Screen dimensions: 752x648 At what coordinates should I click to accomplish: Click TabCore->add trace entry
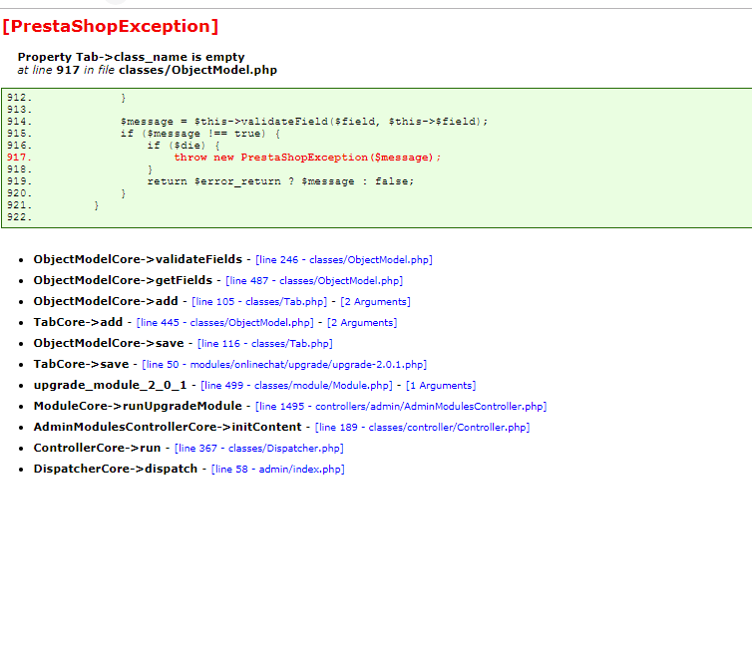78,322
